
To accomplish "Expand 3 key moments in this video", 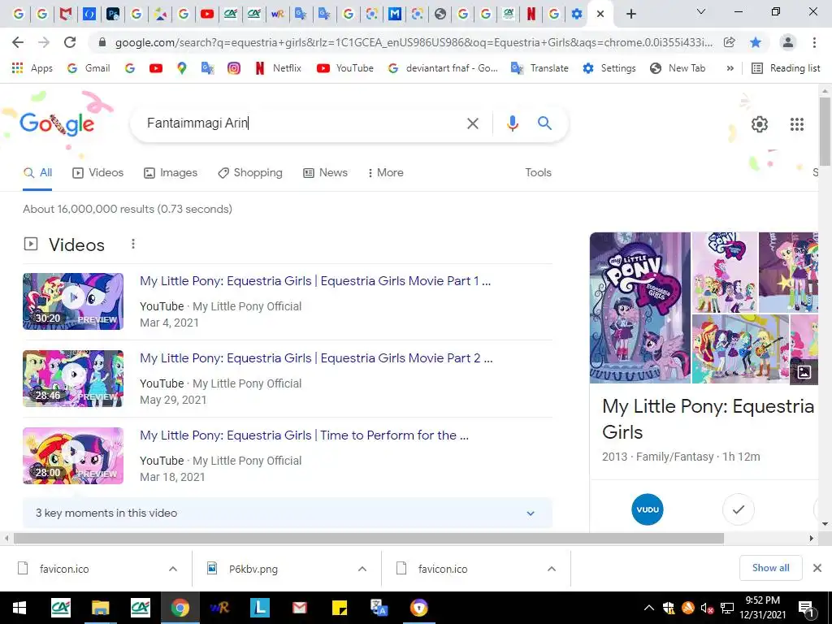I will (287, 513).
